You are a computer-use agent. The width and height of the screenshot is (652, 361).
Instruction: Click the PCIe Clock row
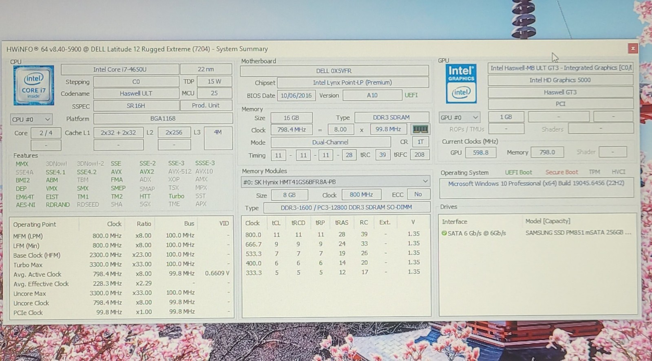tap(122, 312)
